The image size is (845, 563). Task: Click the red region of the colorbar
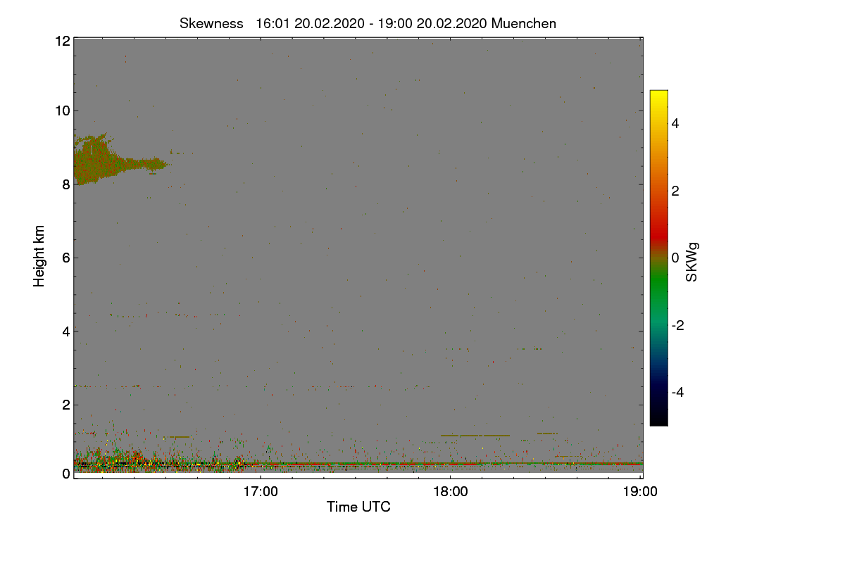(x=658, y=225)
